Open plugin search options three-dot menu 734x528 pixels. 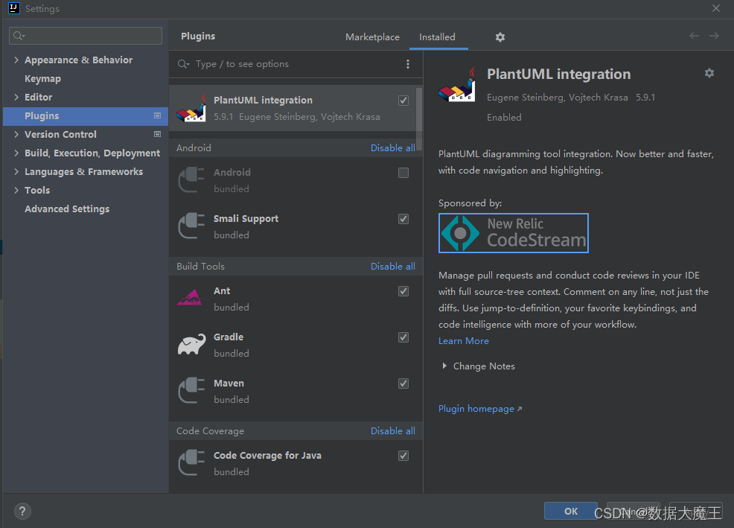(408, 64)
